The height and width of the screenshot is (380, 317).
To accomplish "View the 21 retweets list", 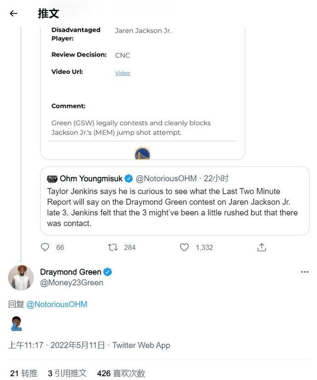I will pyautogui.click(x=24, y=374).
